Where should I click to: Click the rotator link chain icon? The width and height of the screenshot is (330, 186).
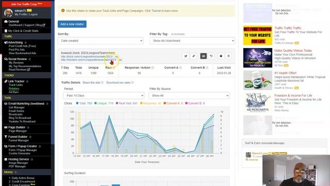(194, 56)
